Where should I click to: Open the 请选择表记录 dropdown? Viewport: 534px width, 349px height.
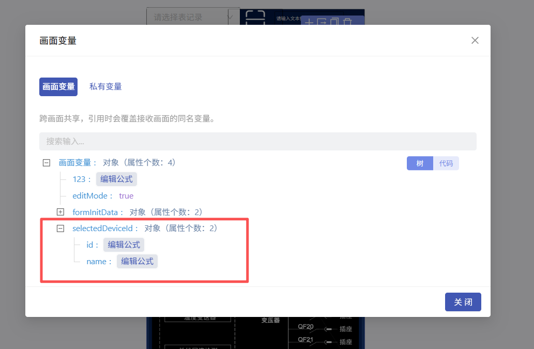(193, 17)
